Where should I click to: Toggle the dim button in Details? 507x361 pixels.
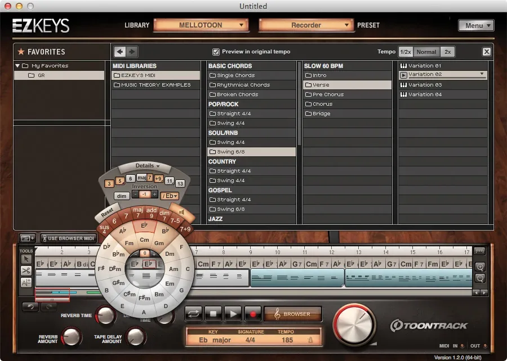pos(122,196)
